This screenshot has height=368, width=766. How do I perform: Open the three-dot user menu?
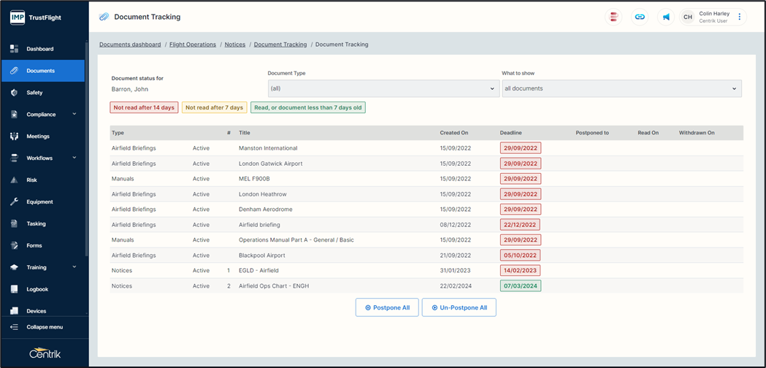click(x=739, y=17)
